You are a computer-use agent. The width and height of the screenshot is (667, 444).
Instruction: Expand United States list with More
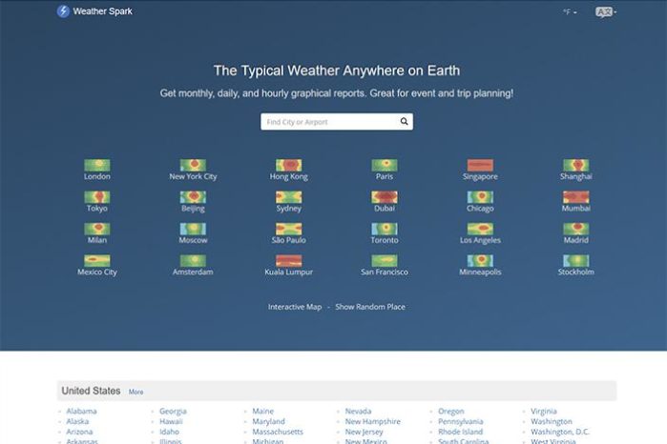click(135, 392)
